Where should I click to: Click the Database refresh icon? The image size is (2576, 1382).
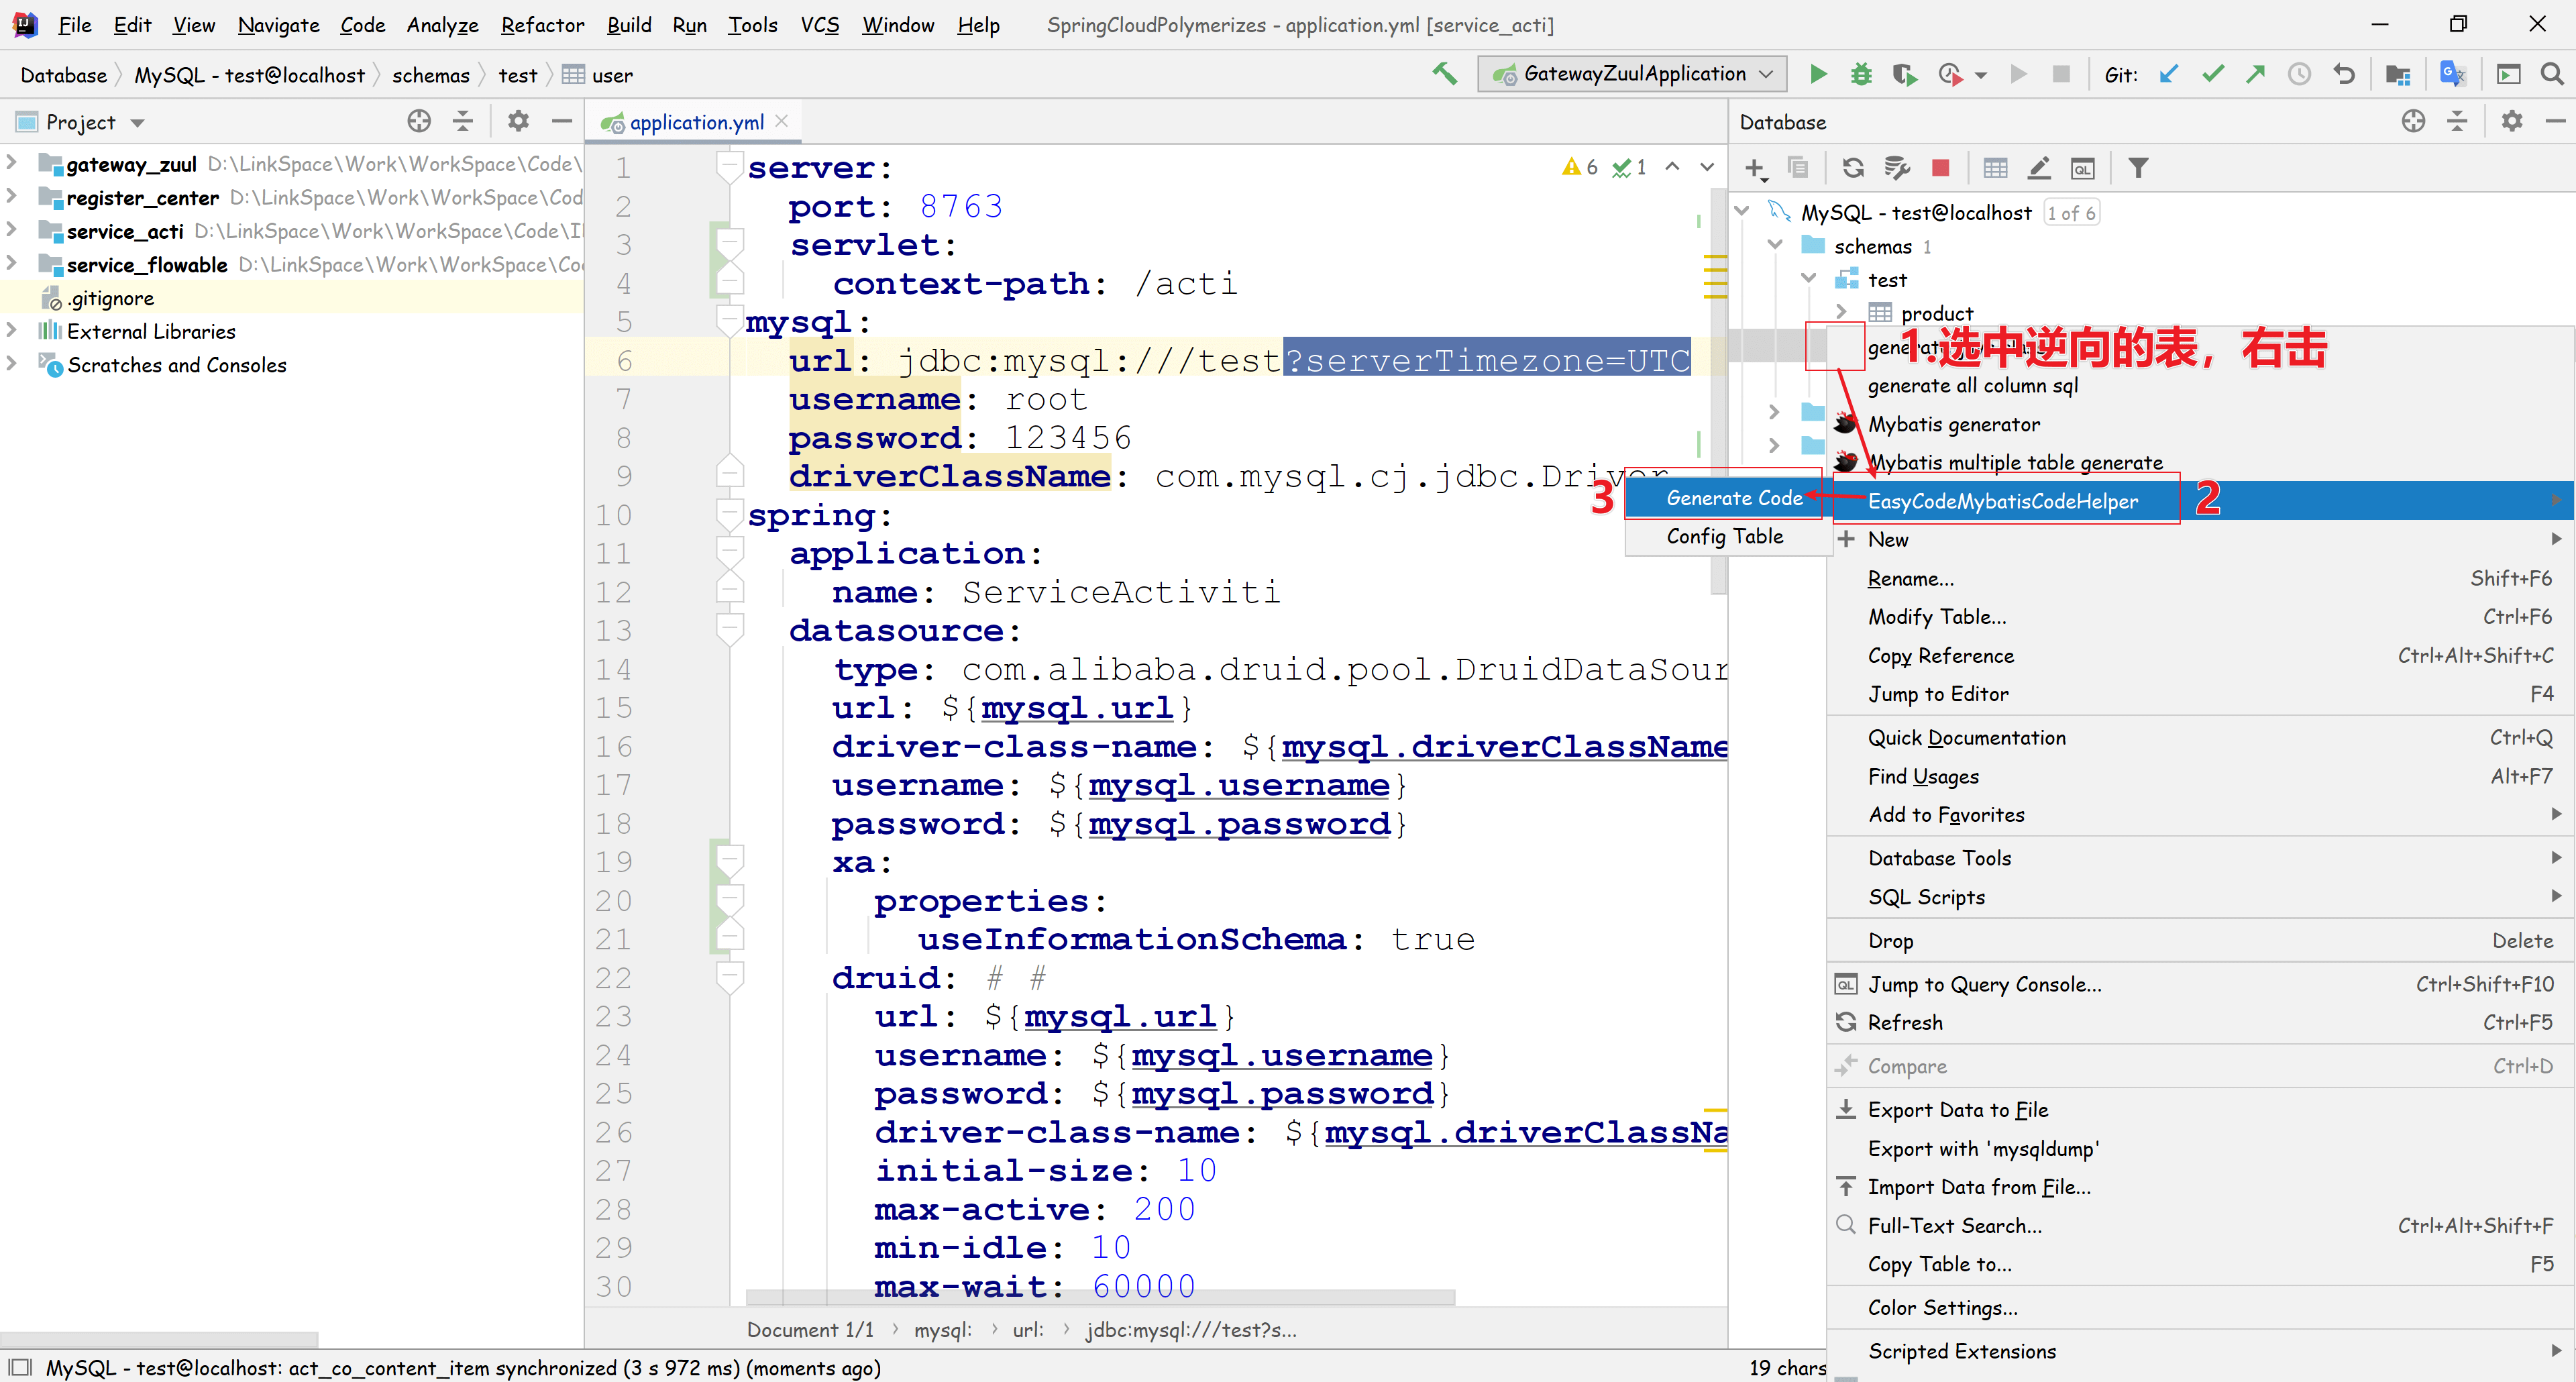tap(1853, 168)
